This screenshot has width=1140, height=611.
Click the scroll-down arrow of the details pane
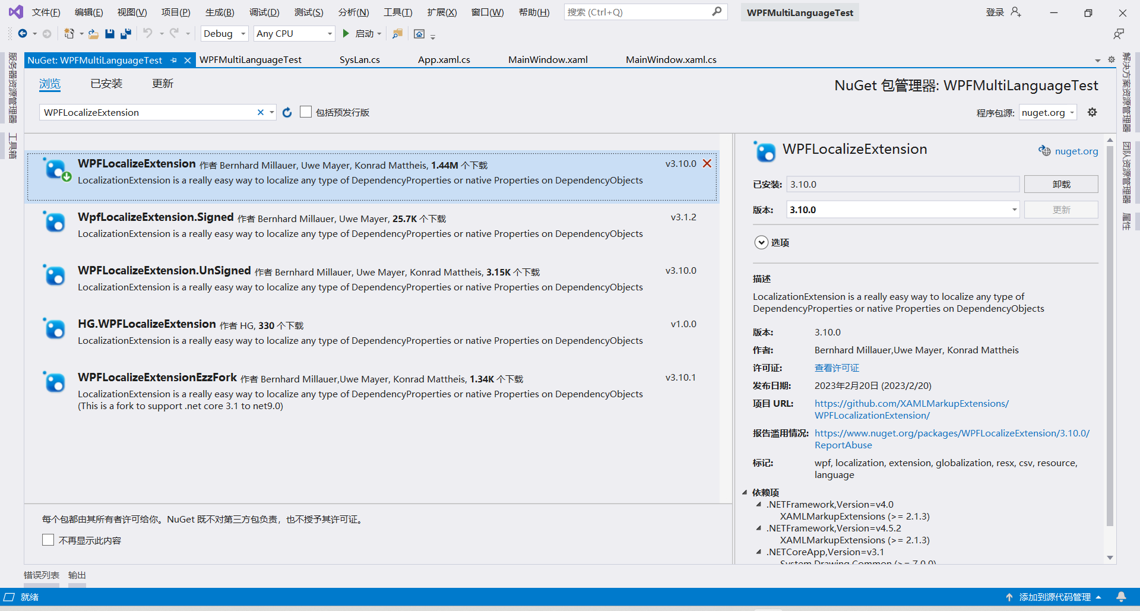click(x=1110, y=558)
